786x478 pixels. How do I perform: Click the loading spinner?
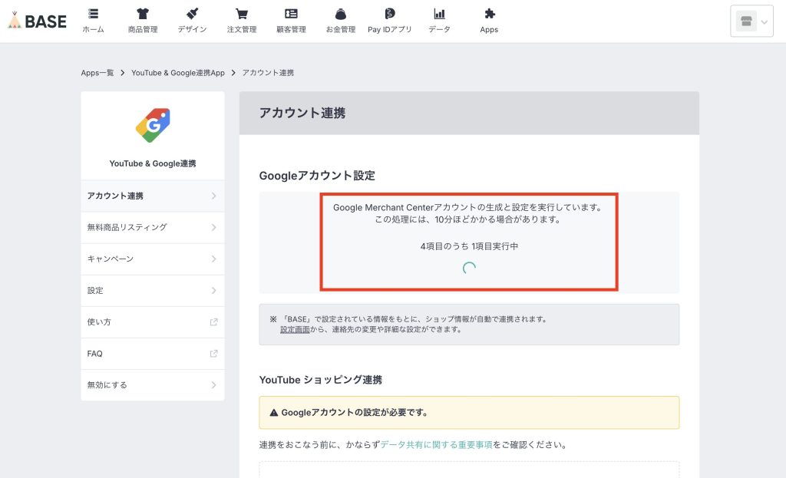469,269
